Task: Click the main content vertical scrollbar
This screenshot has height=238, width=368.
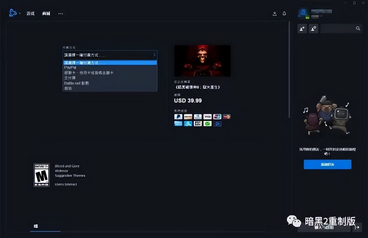Action: tap(289, 69)
